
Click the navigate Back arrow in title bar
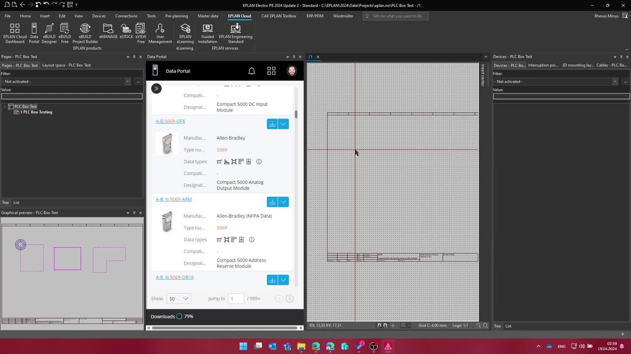[x=22, y=4]
